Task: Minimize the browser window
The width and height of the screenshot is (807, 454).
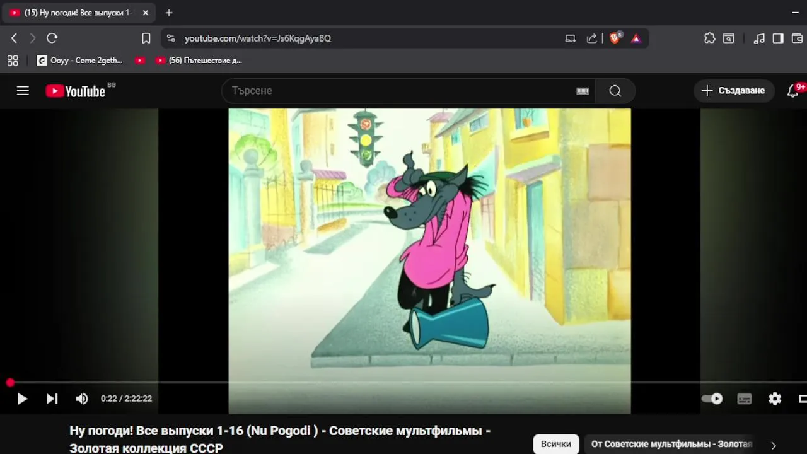Action: click(794, 13)
